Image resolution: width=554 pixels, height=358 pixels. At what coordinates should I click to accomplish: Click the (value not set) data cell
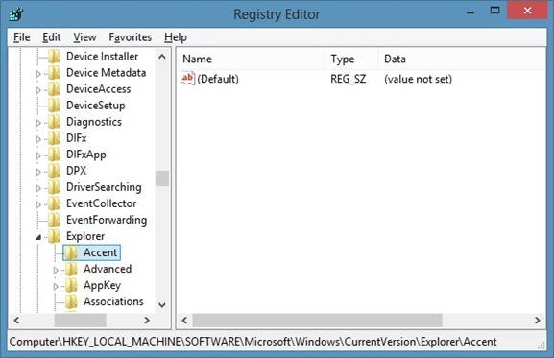[x=418, y=79]
